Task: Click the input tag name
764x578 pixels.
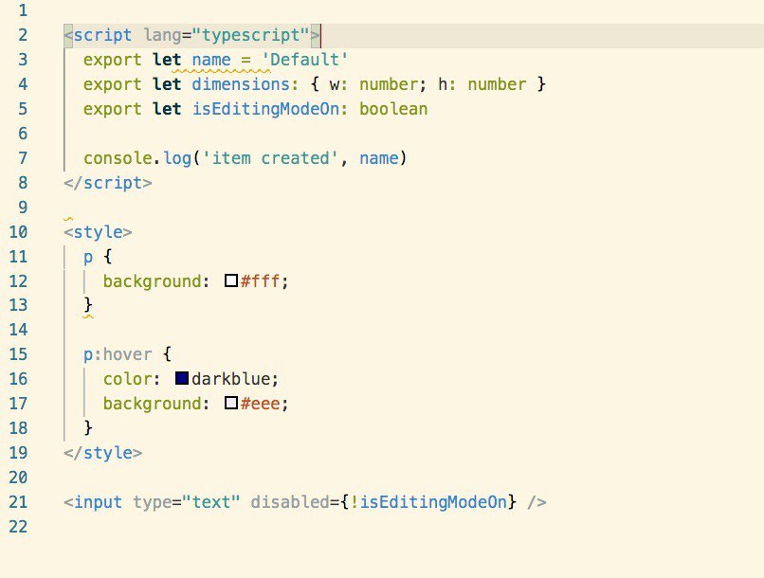Action: (98, 501)
